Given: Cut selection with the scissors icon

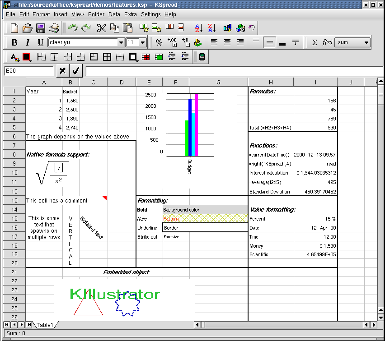Looking at the screenshot, I should 101,28.
